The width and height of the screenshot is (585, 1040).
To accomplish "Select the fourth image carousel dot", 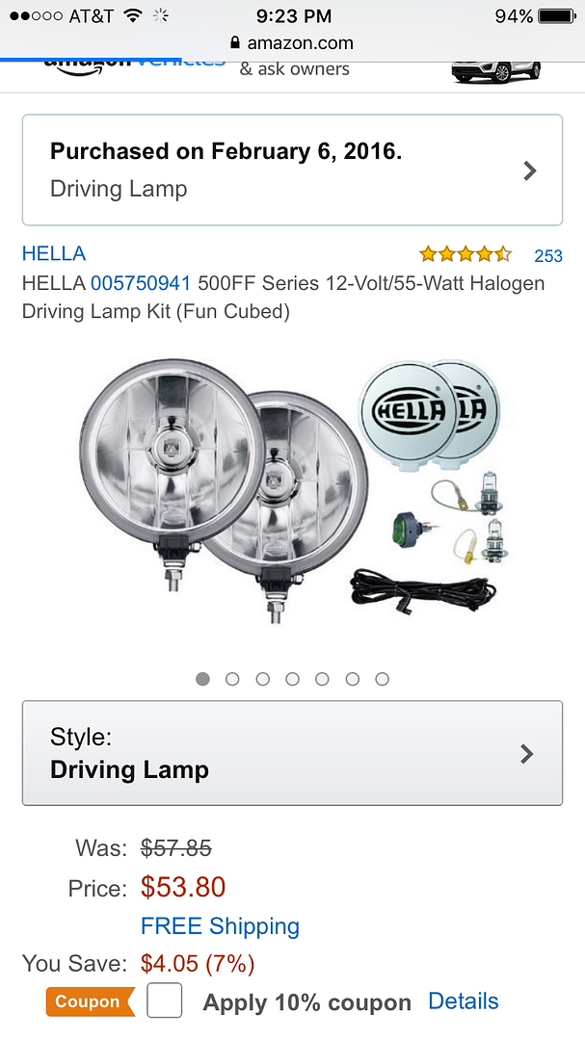I will tap(292, 679).
